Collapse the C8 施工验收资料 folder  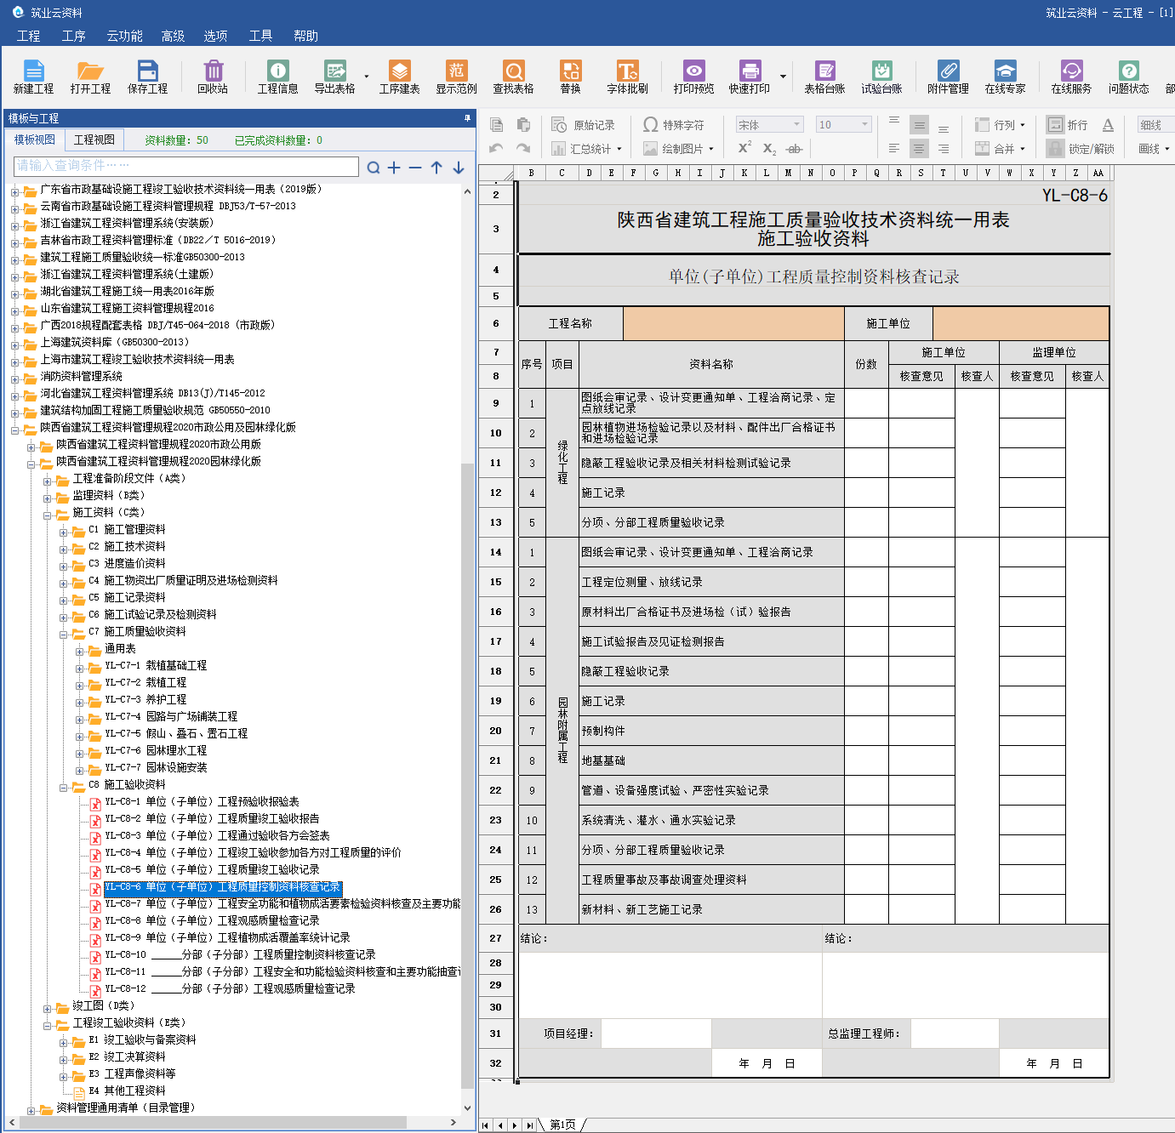pos(63,788)
